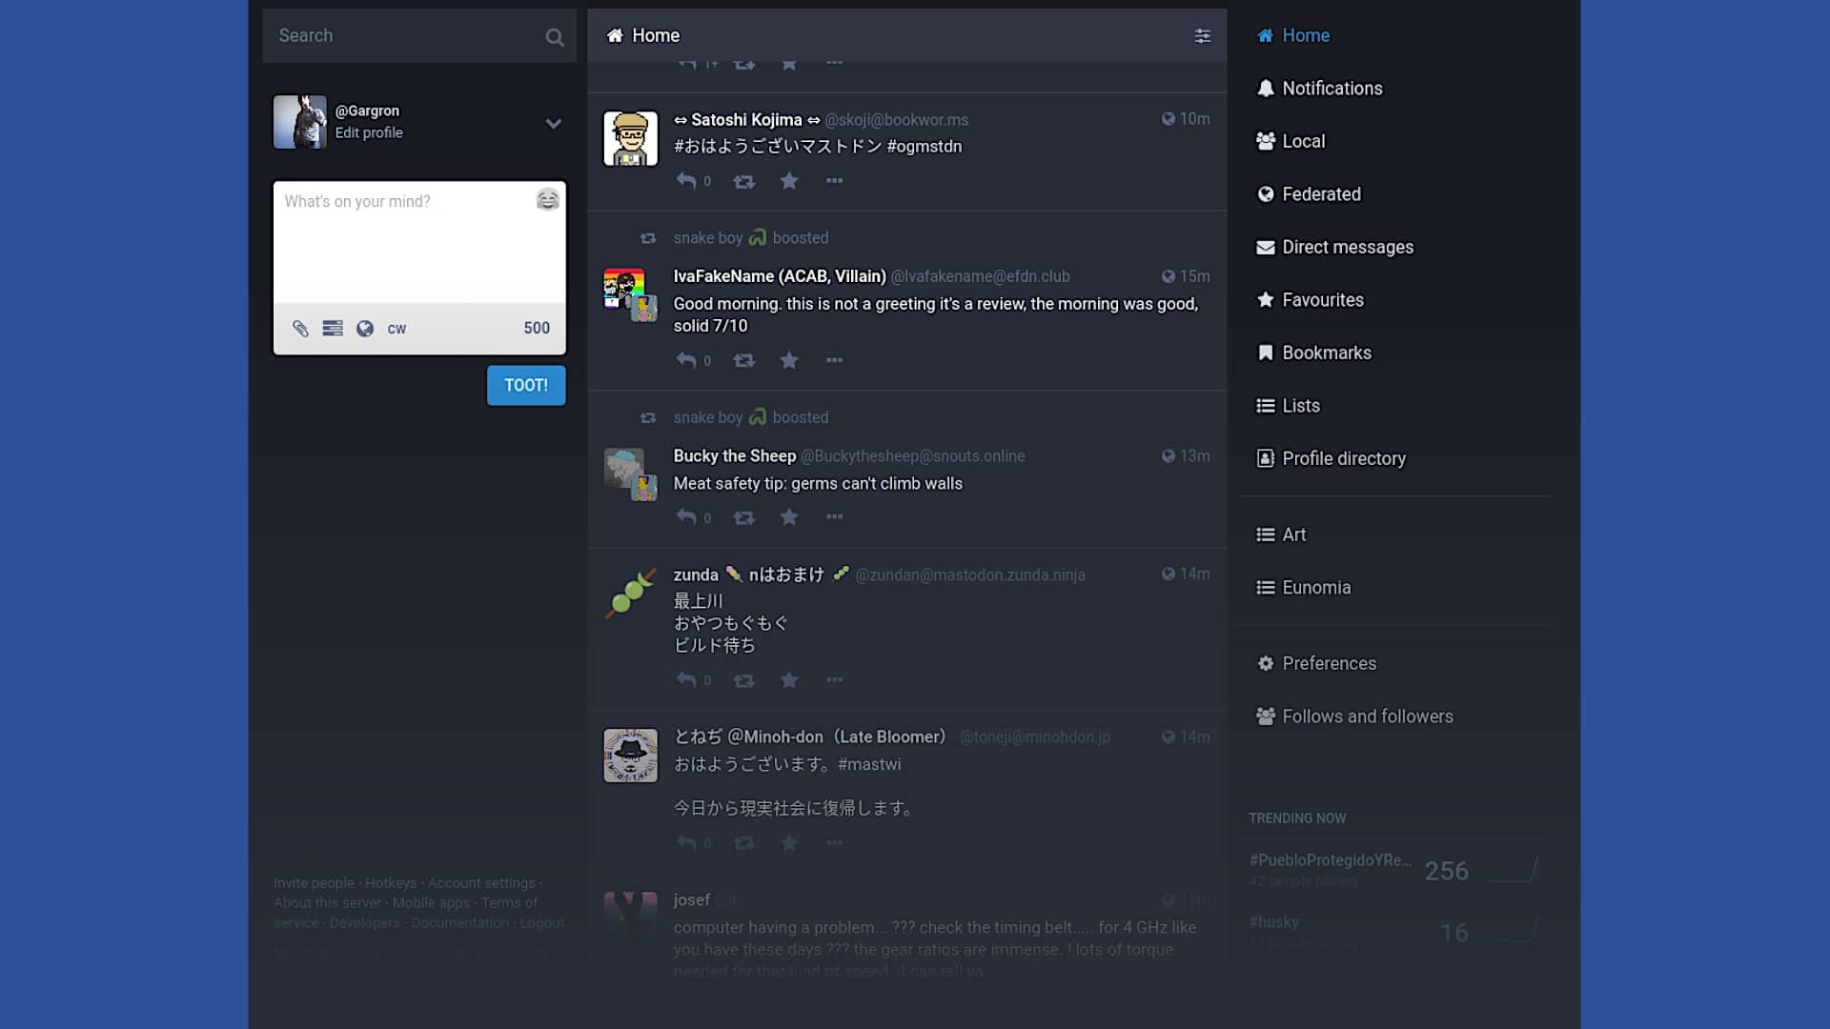Toggle favourite on zunda post
The image size is (1830, 1029).
788,678
